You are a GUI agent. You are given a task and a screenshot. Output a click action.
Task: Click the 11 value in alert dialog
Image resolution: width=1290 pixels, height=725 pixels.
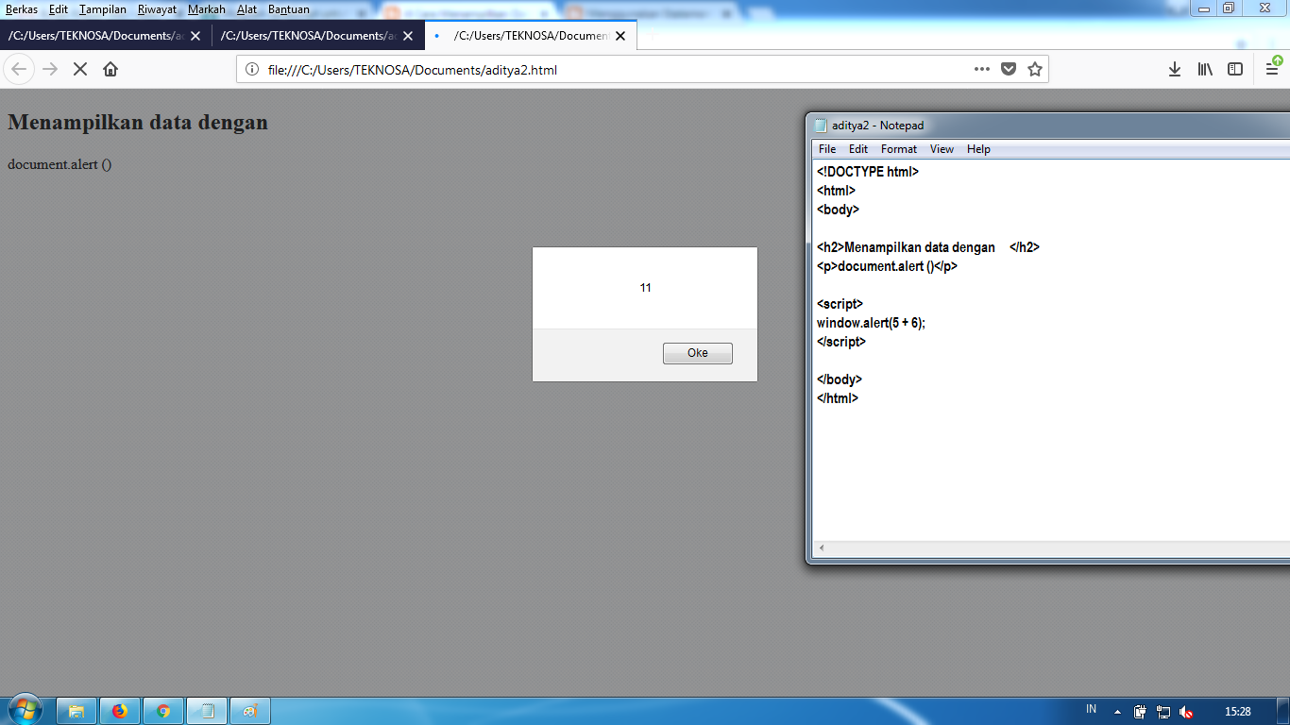[645, 288]
